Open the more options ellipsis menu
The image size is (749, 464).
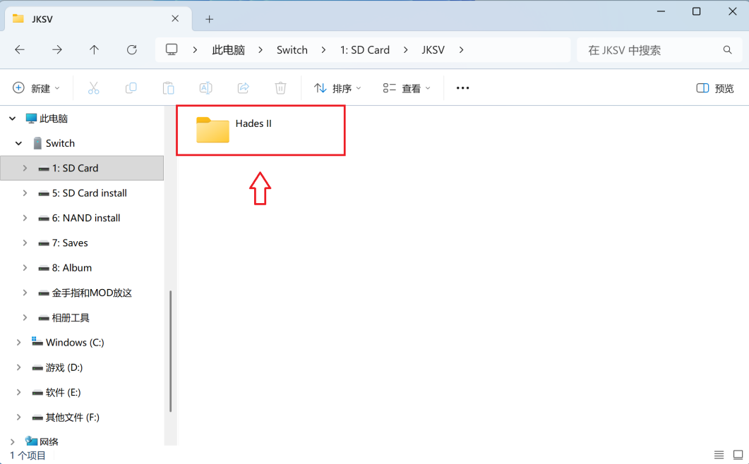pyautogui.click(x=462, y=88)
